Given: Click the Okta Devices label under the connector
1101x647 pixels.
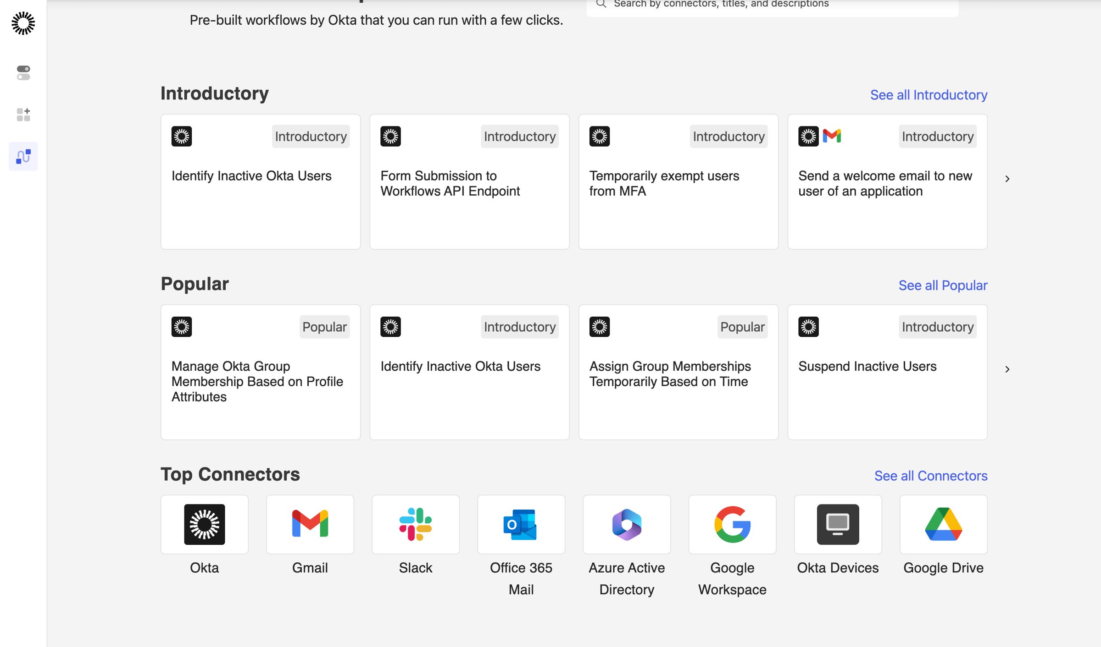Looking at the screenshot, I should (838, 568).
